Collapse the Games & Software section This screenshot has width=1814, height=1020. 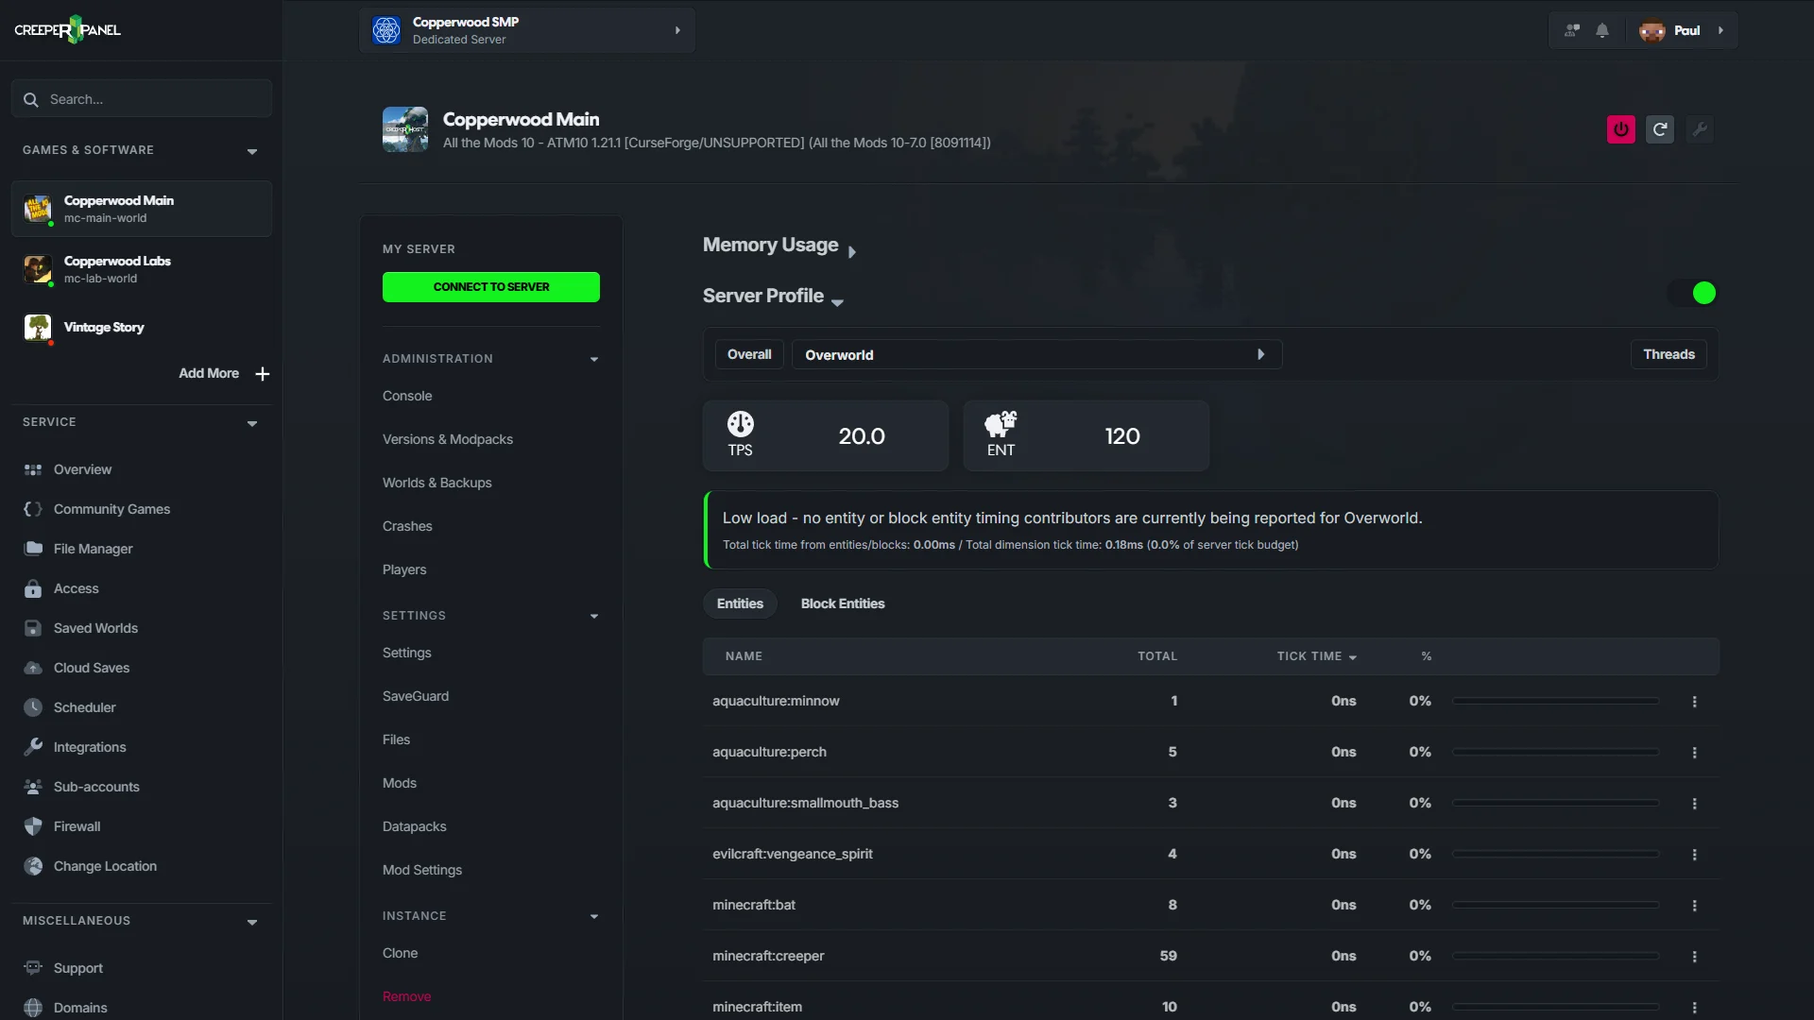(x=252, y=151)
